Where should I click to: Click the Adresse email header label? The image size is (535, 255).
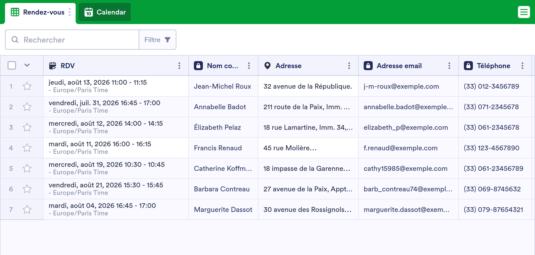tap(399, 66)
